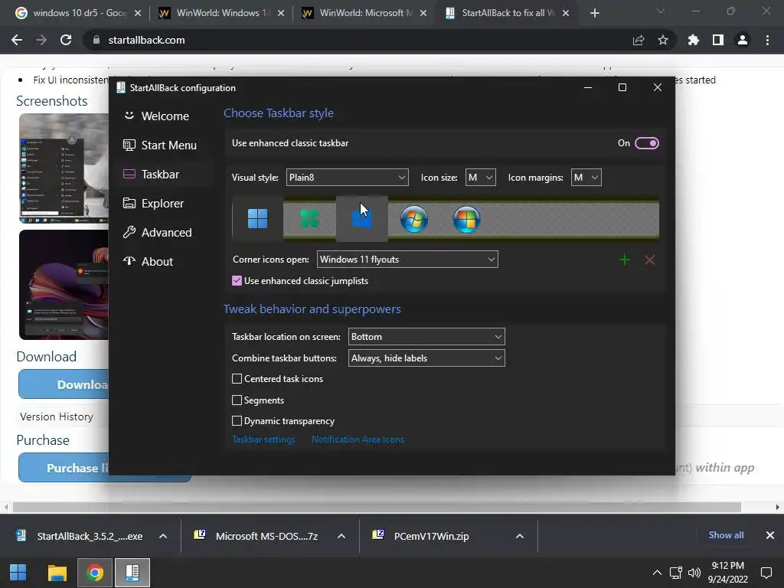The width and height of the screenshot is (784, 588).
Task: Close the downloads bar
Action: (x=770, y=535)
